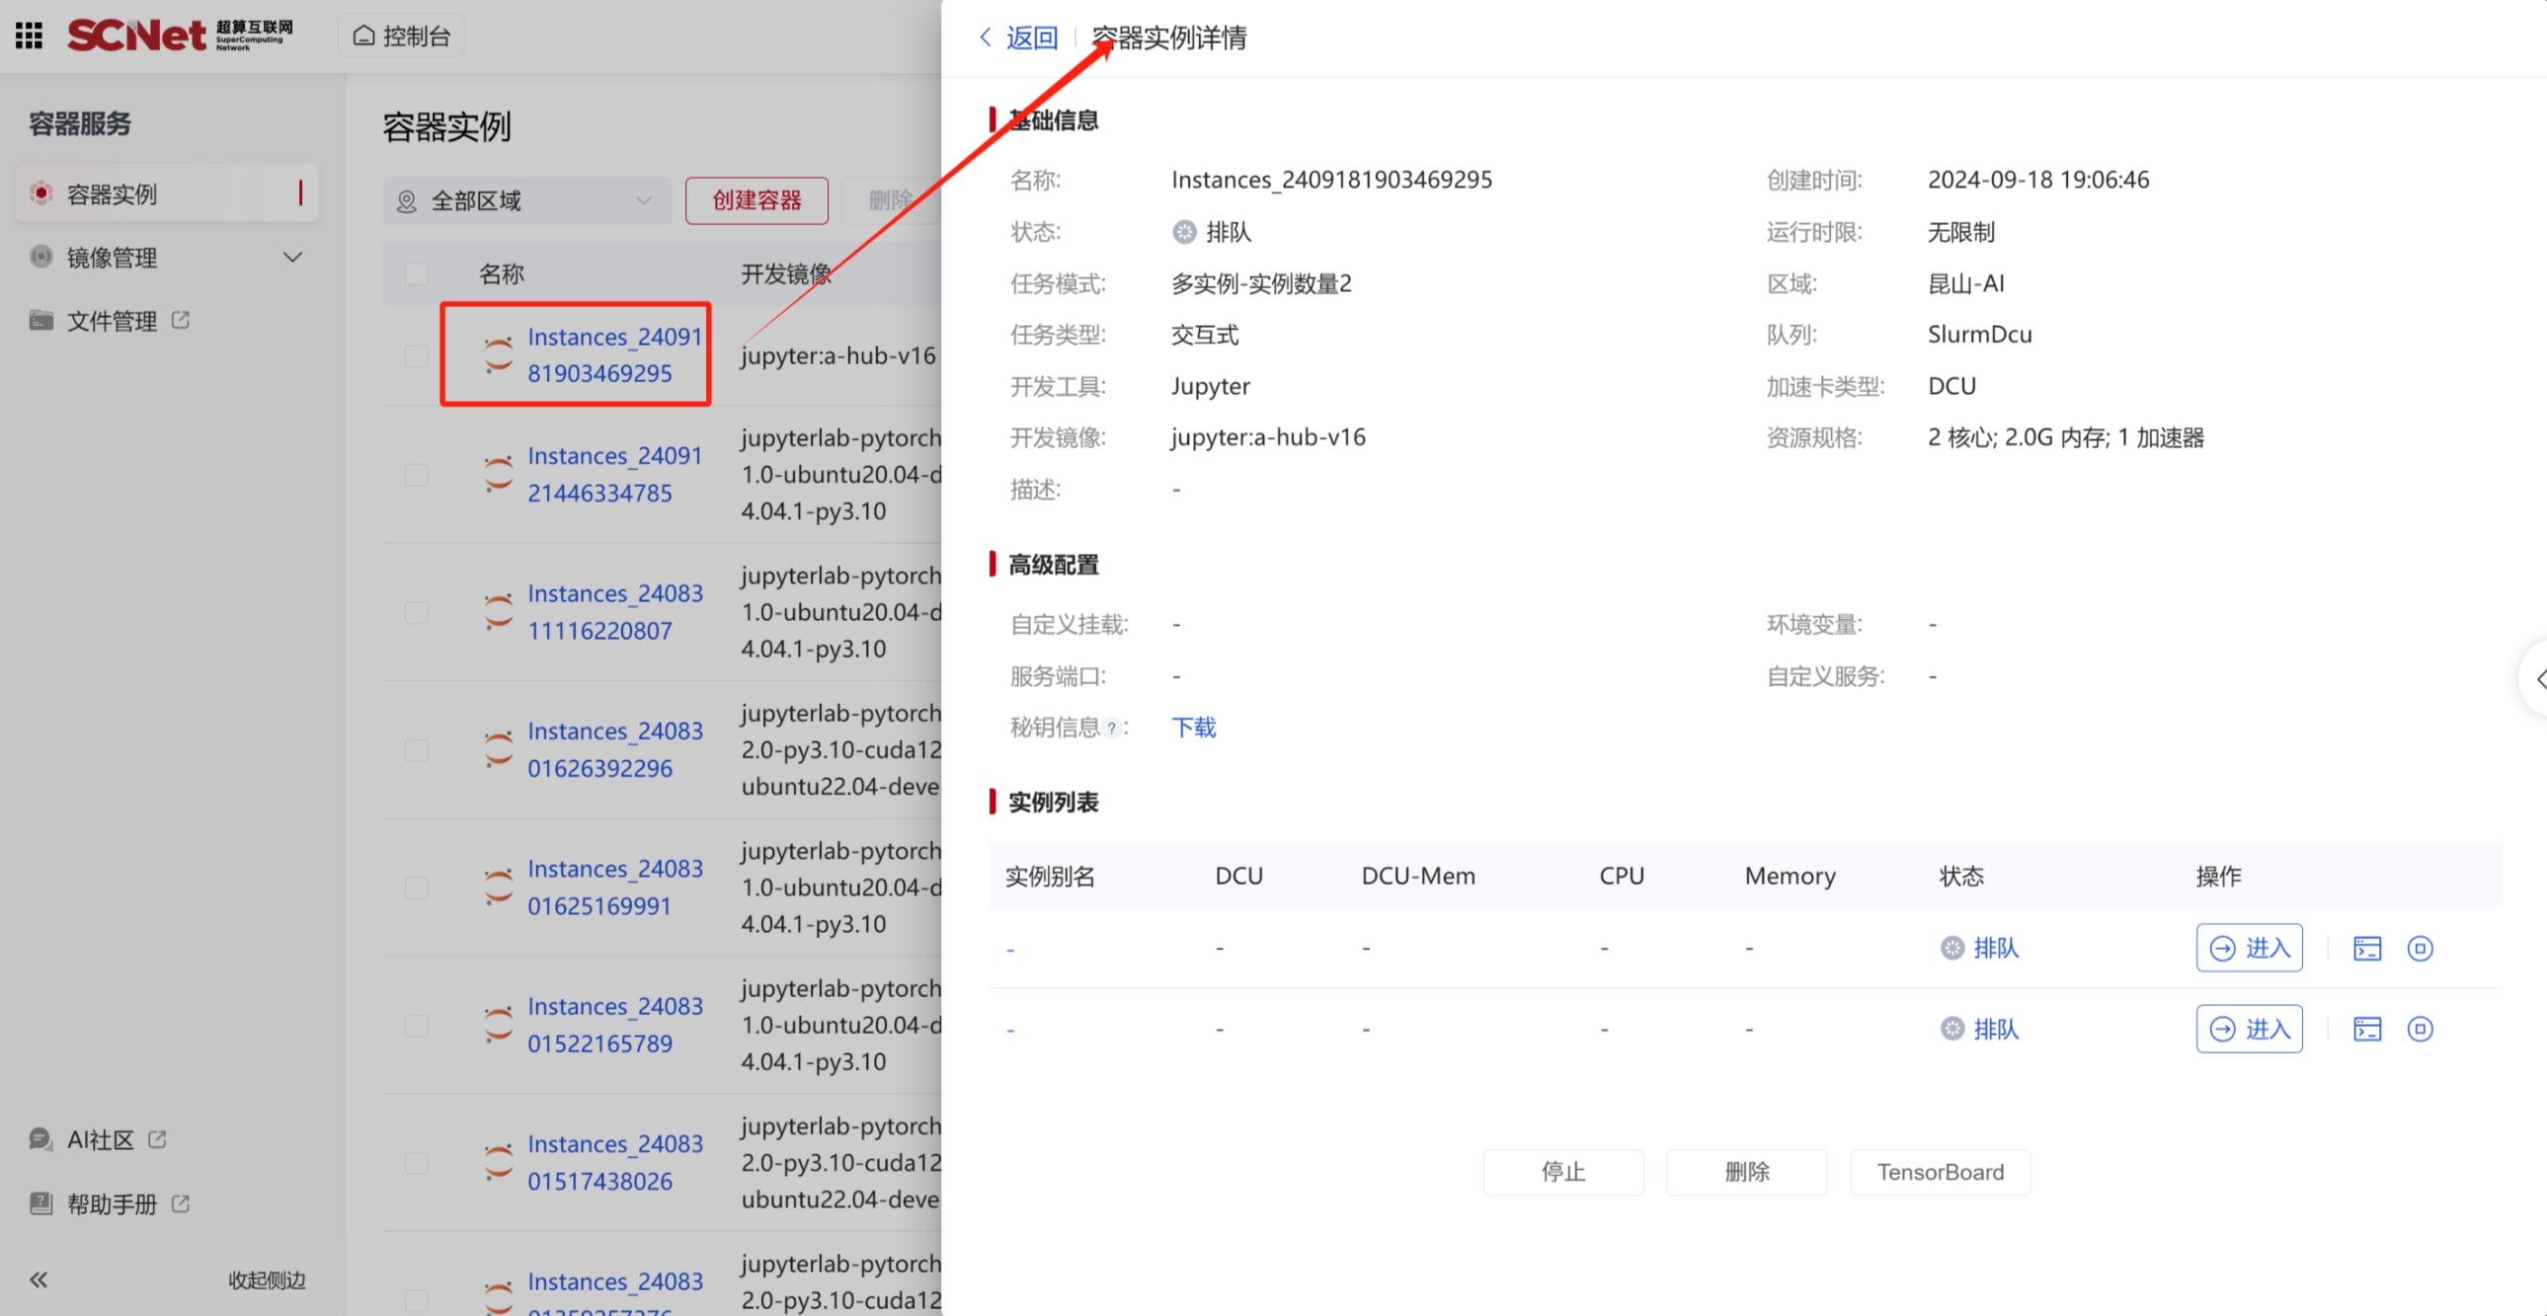Viewport: 2547px width, 1316px height.
Task: Click the secret key info help icon
Action: [1111, 729]
